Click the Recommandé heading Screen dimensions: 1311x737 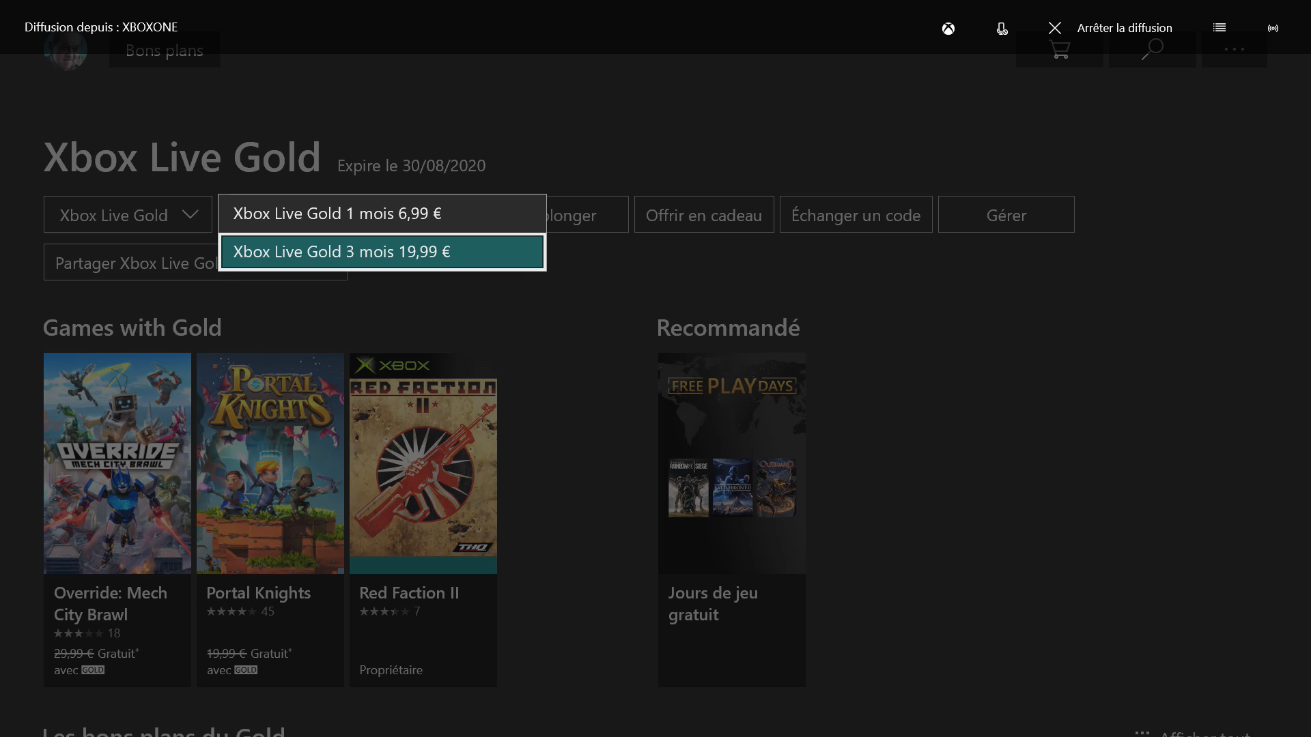(x=728, y=328)
